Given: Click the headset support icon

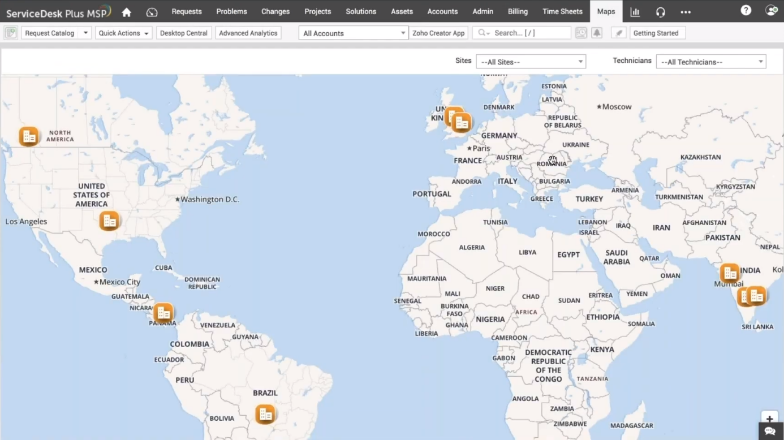Looking at the screenshot, I should (x=660, y=12).
